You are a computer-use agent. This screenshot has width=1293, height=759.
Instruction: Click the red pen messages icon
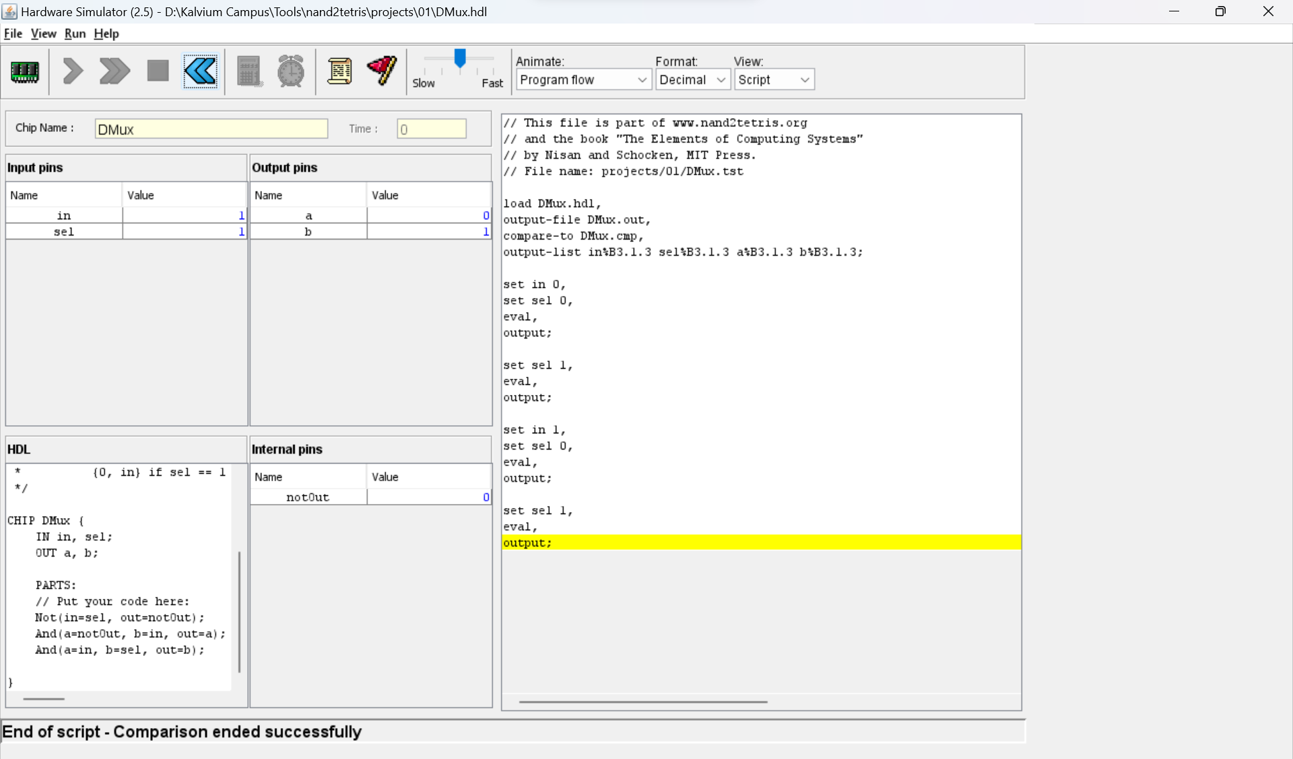(382, 70)
